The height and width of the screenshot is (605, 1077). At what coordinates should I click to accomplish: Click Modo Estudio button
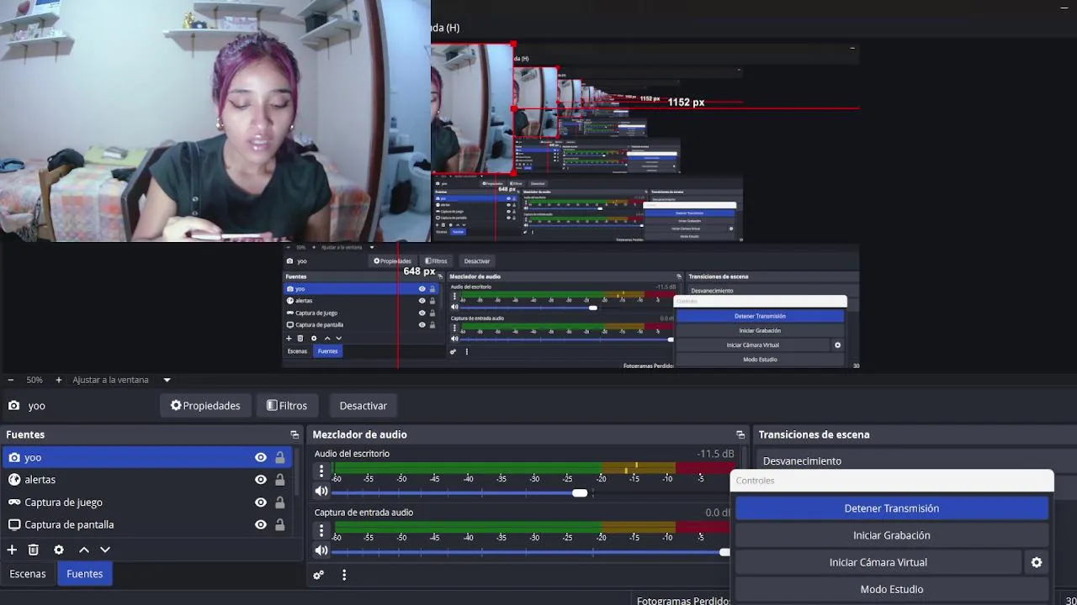pyautogui.click(x=892, y=589)
